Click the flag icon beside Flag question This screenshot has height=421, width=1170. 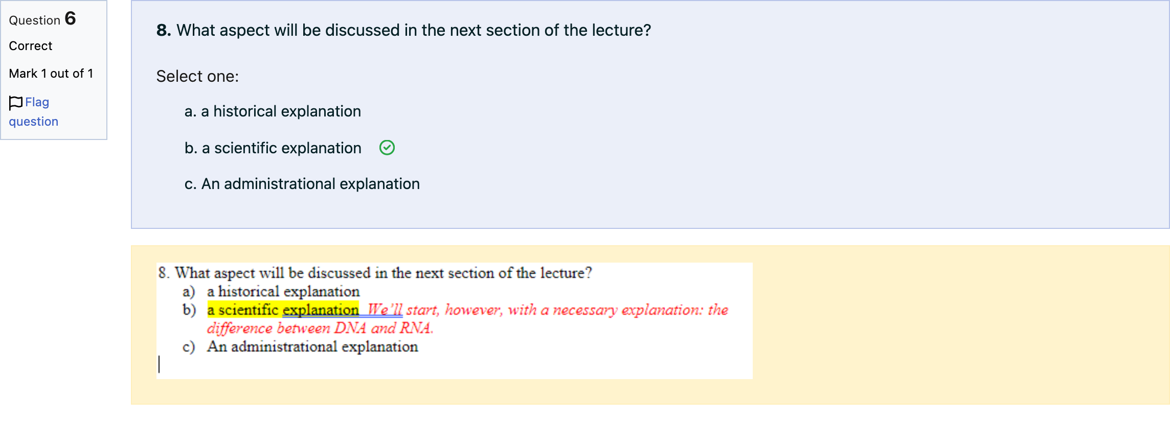point(16,103)
